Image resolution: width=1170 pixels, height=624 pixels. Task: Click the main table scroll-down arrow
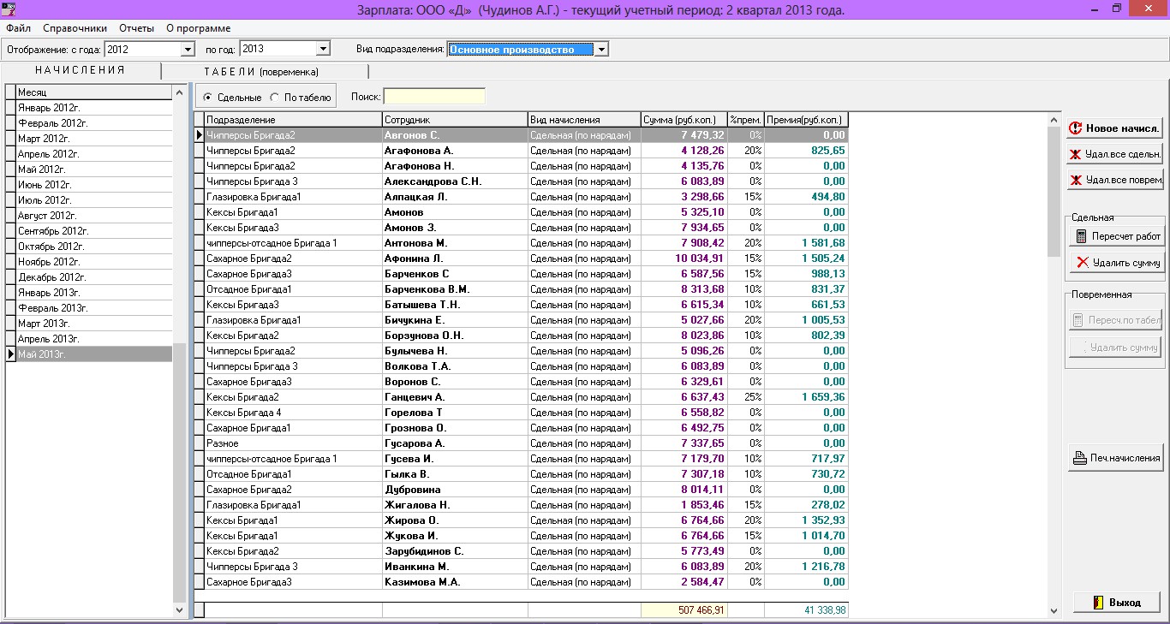pyautogui.click(x=1054, y=610)
